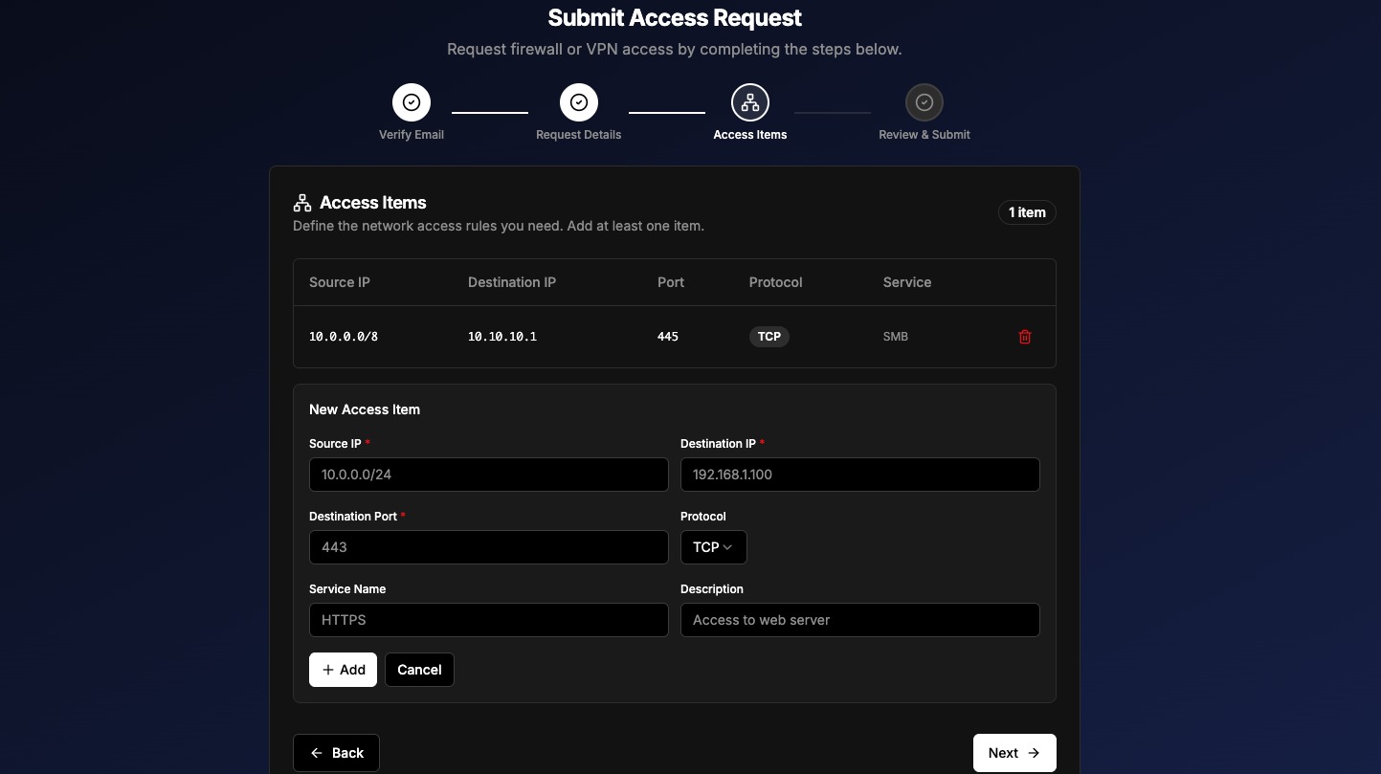This screenshot has height=774, width=1381.
Task: Click the Review & Submit step icon
Action: coord(924,102)
